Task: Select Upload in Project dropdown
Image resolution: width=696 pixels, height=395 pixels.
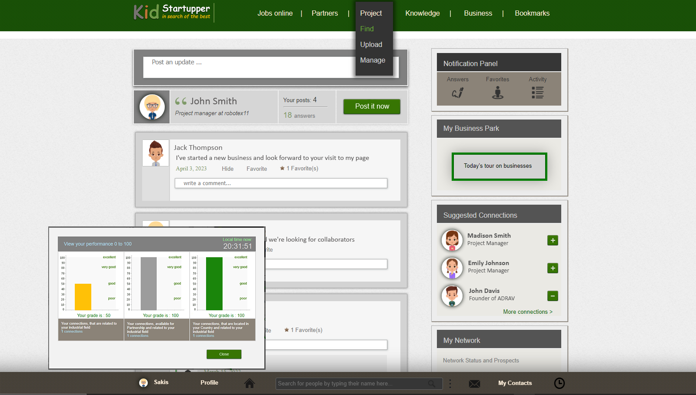Action: (371, 45)
